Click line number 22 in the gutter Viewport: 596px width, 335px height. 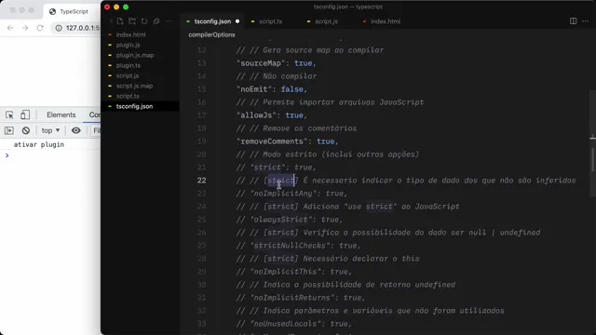201,181
